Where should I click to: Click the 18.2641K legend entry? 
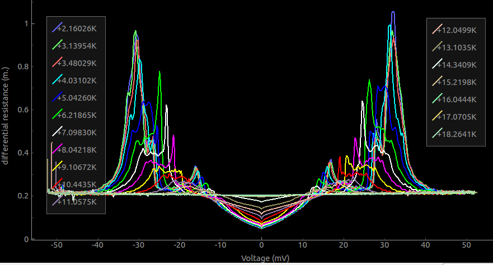click(457, 134)
